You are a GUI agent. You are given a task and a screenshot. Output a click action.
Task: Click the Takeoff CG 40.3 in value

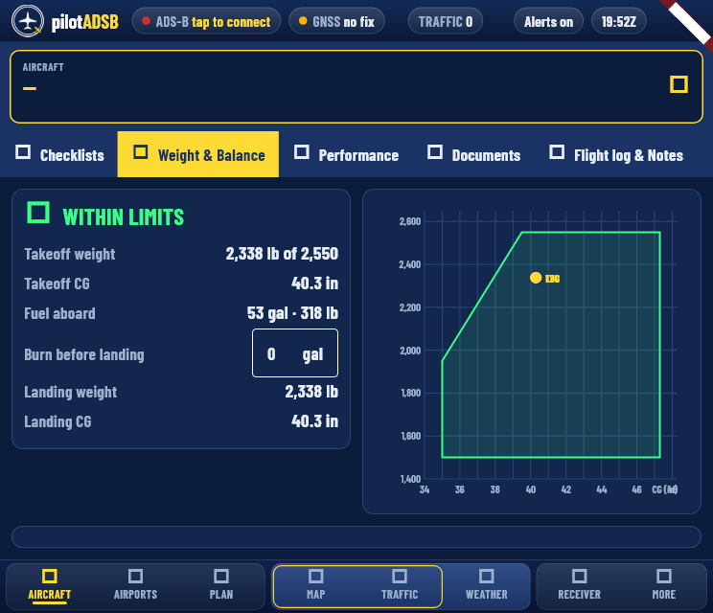pos(314,284)
